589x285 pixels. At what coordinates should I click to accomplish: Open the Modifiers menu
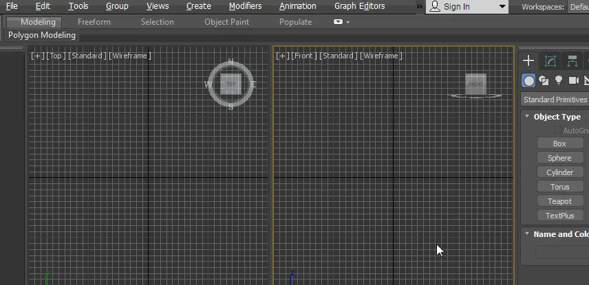point(245,6)
